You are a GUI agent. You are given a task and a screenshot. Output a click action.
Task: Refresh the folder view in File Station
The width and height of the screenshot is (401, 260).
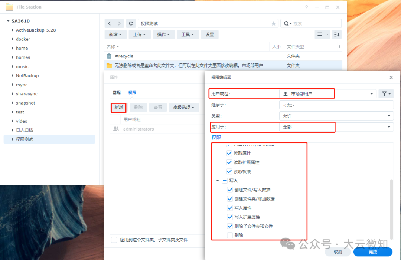(x=131, y=23)
